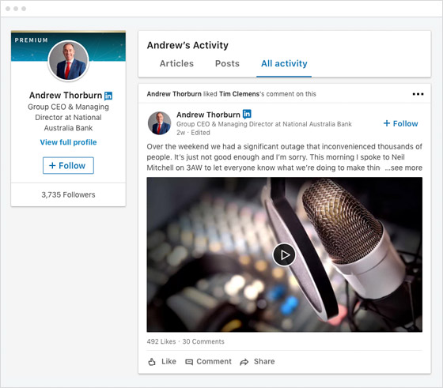The image size is (443, 388).
Task: Expand post text with see more
Action: (x=403, y=168)
